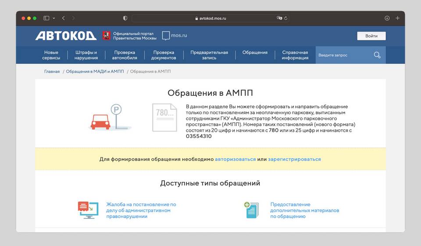Click the Введите запрос search field
The image size is (421, 246).
click(x=342, y=55)
